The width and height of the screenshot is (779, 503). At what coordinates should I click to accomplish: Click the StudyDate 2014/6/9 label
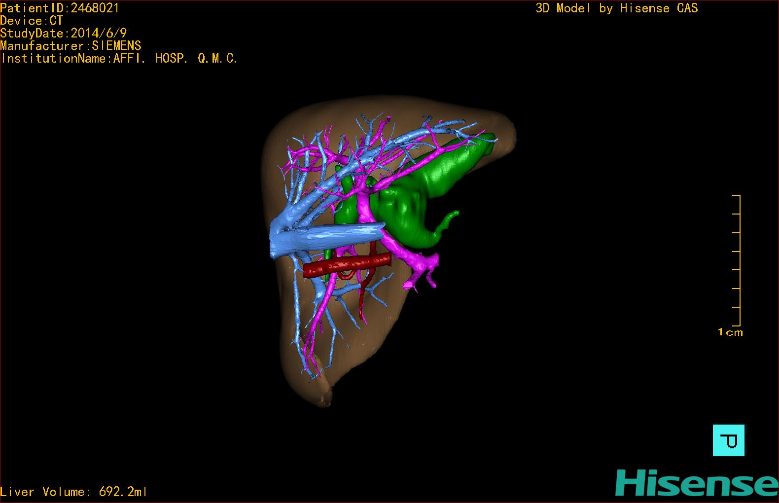pyautogui.click(x=64, y=33)
